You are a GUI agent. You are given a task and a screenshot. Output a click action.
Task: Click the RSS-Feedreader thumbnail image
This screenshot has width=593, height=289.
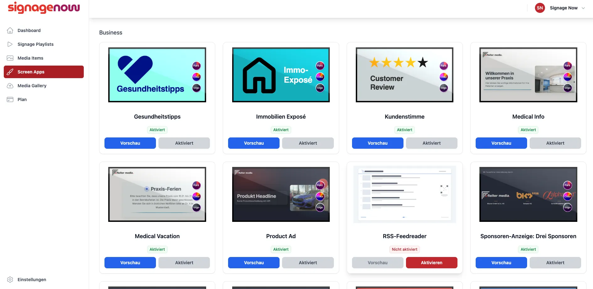click(404, 194)
